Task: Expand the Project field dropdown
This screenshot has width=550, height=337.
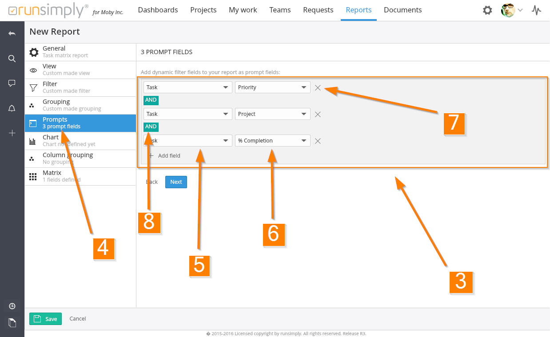Action: 272,114
